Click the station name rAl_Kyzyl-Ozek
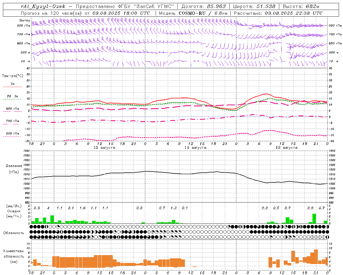 43,6
